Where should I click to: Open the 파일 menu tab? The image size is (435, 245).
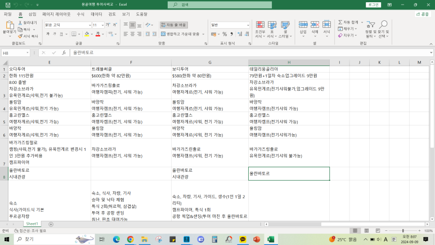[7, 14]
